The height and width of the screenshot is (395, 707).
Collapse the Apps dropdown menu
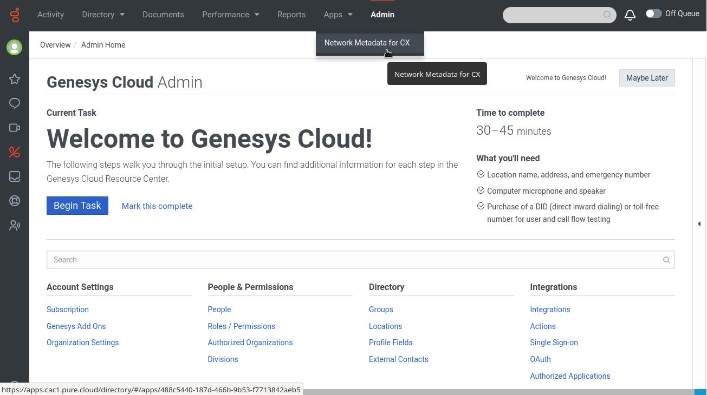338,15
